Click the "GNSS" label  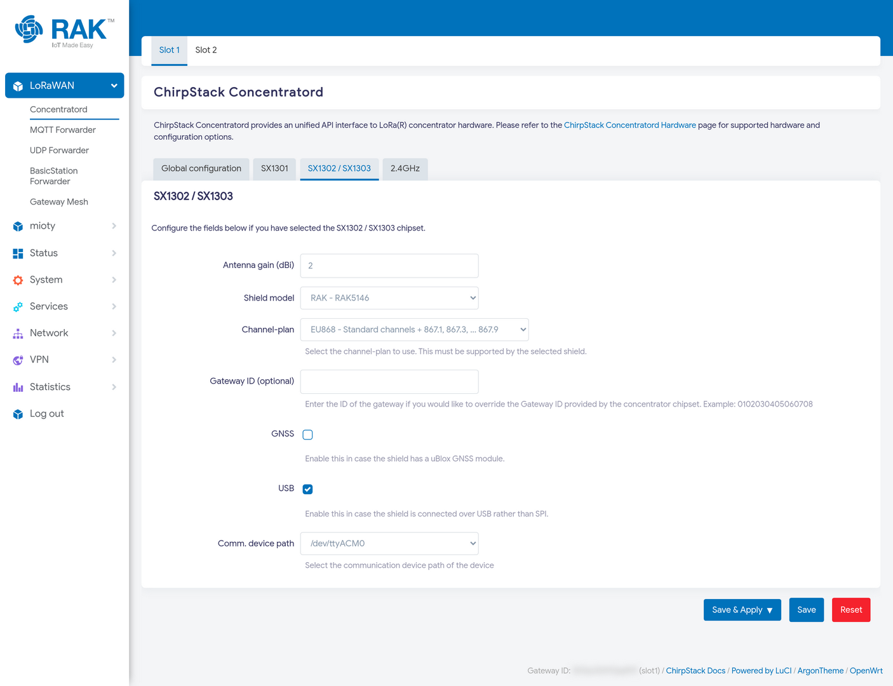pyautogui.click(x=283, y=434)
